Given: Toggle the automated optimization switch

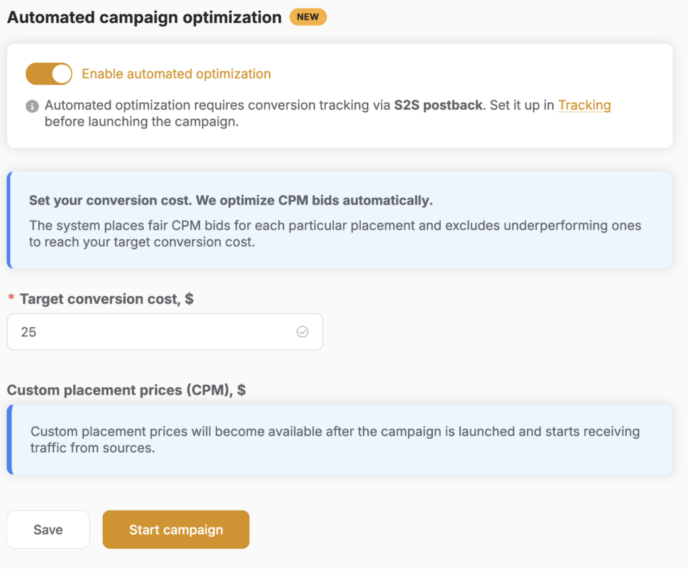Looking at the screenshot, I should pos(48,74).
